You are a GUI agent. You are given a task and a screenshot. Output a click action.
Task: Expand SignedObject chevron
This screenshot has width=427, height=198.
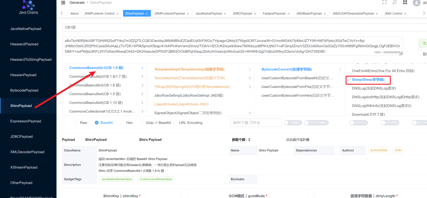[250, 113]
